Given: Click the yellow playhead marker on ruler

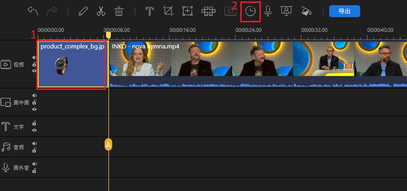Looking at the screenshot, I should pos(108,34).
